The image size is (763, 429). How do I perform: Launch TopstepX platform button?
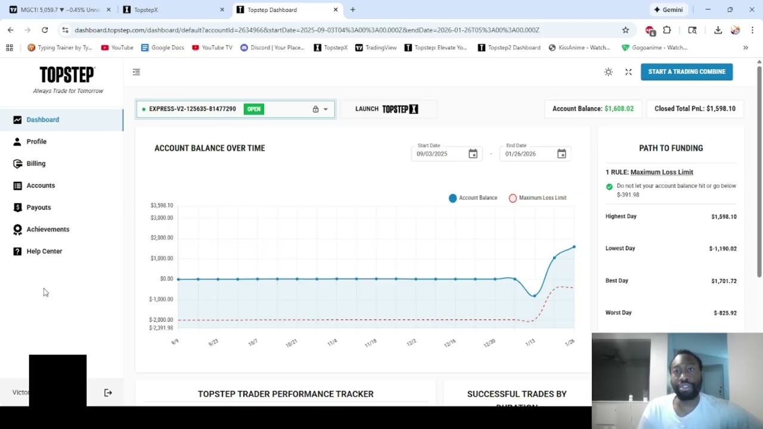(387, 109)
